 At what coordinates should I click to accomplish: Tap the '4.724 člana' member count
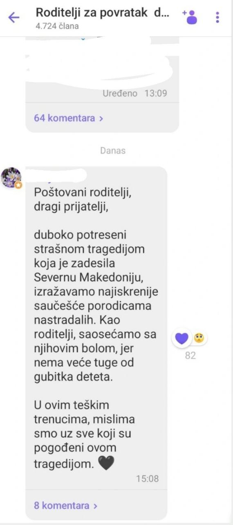tap(57, 26)
